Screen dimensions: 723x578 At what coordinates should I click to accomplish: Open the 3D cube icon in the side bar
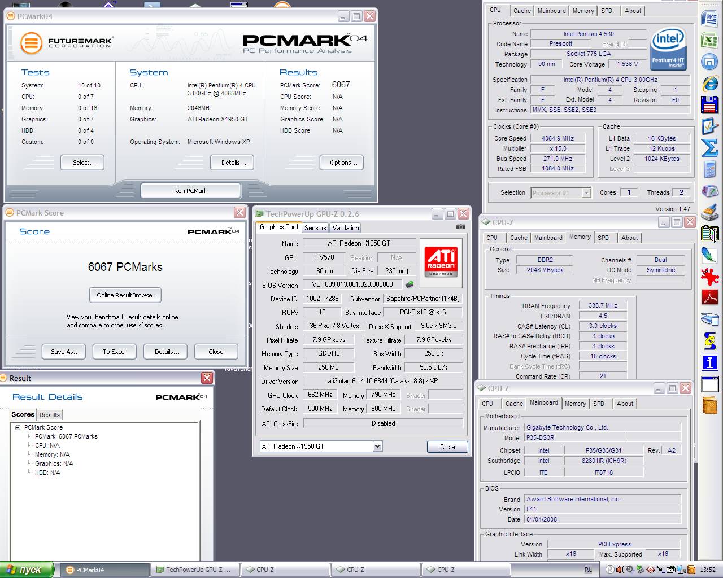[x=709, y=191]
